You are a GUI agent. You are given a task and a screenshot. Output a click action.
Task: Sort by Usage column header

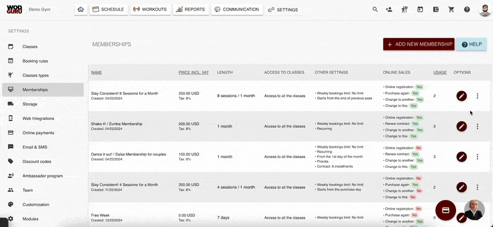pos(440,72)
